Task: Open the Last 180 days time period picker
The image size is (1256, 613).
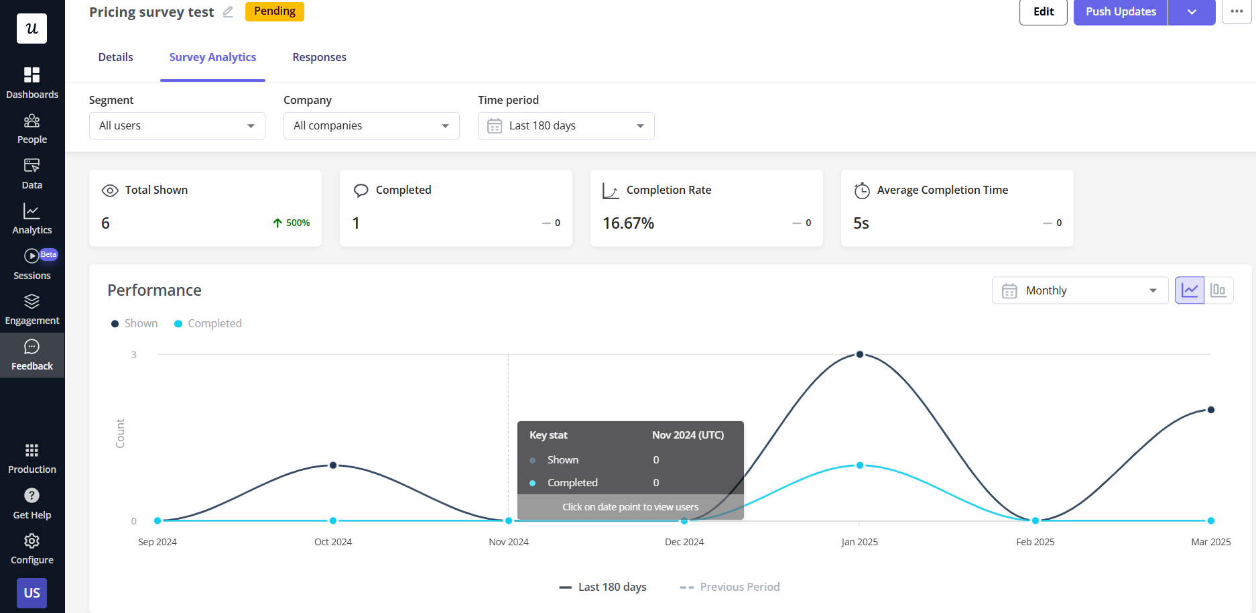Action: click(x=565, y=125)
